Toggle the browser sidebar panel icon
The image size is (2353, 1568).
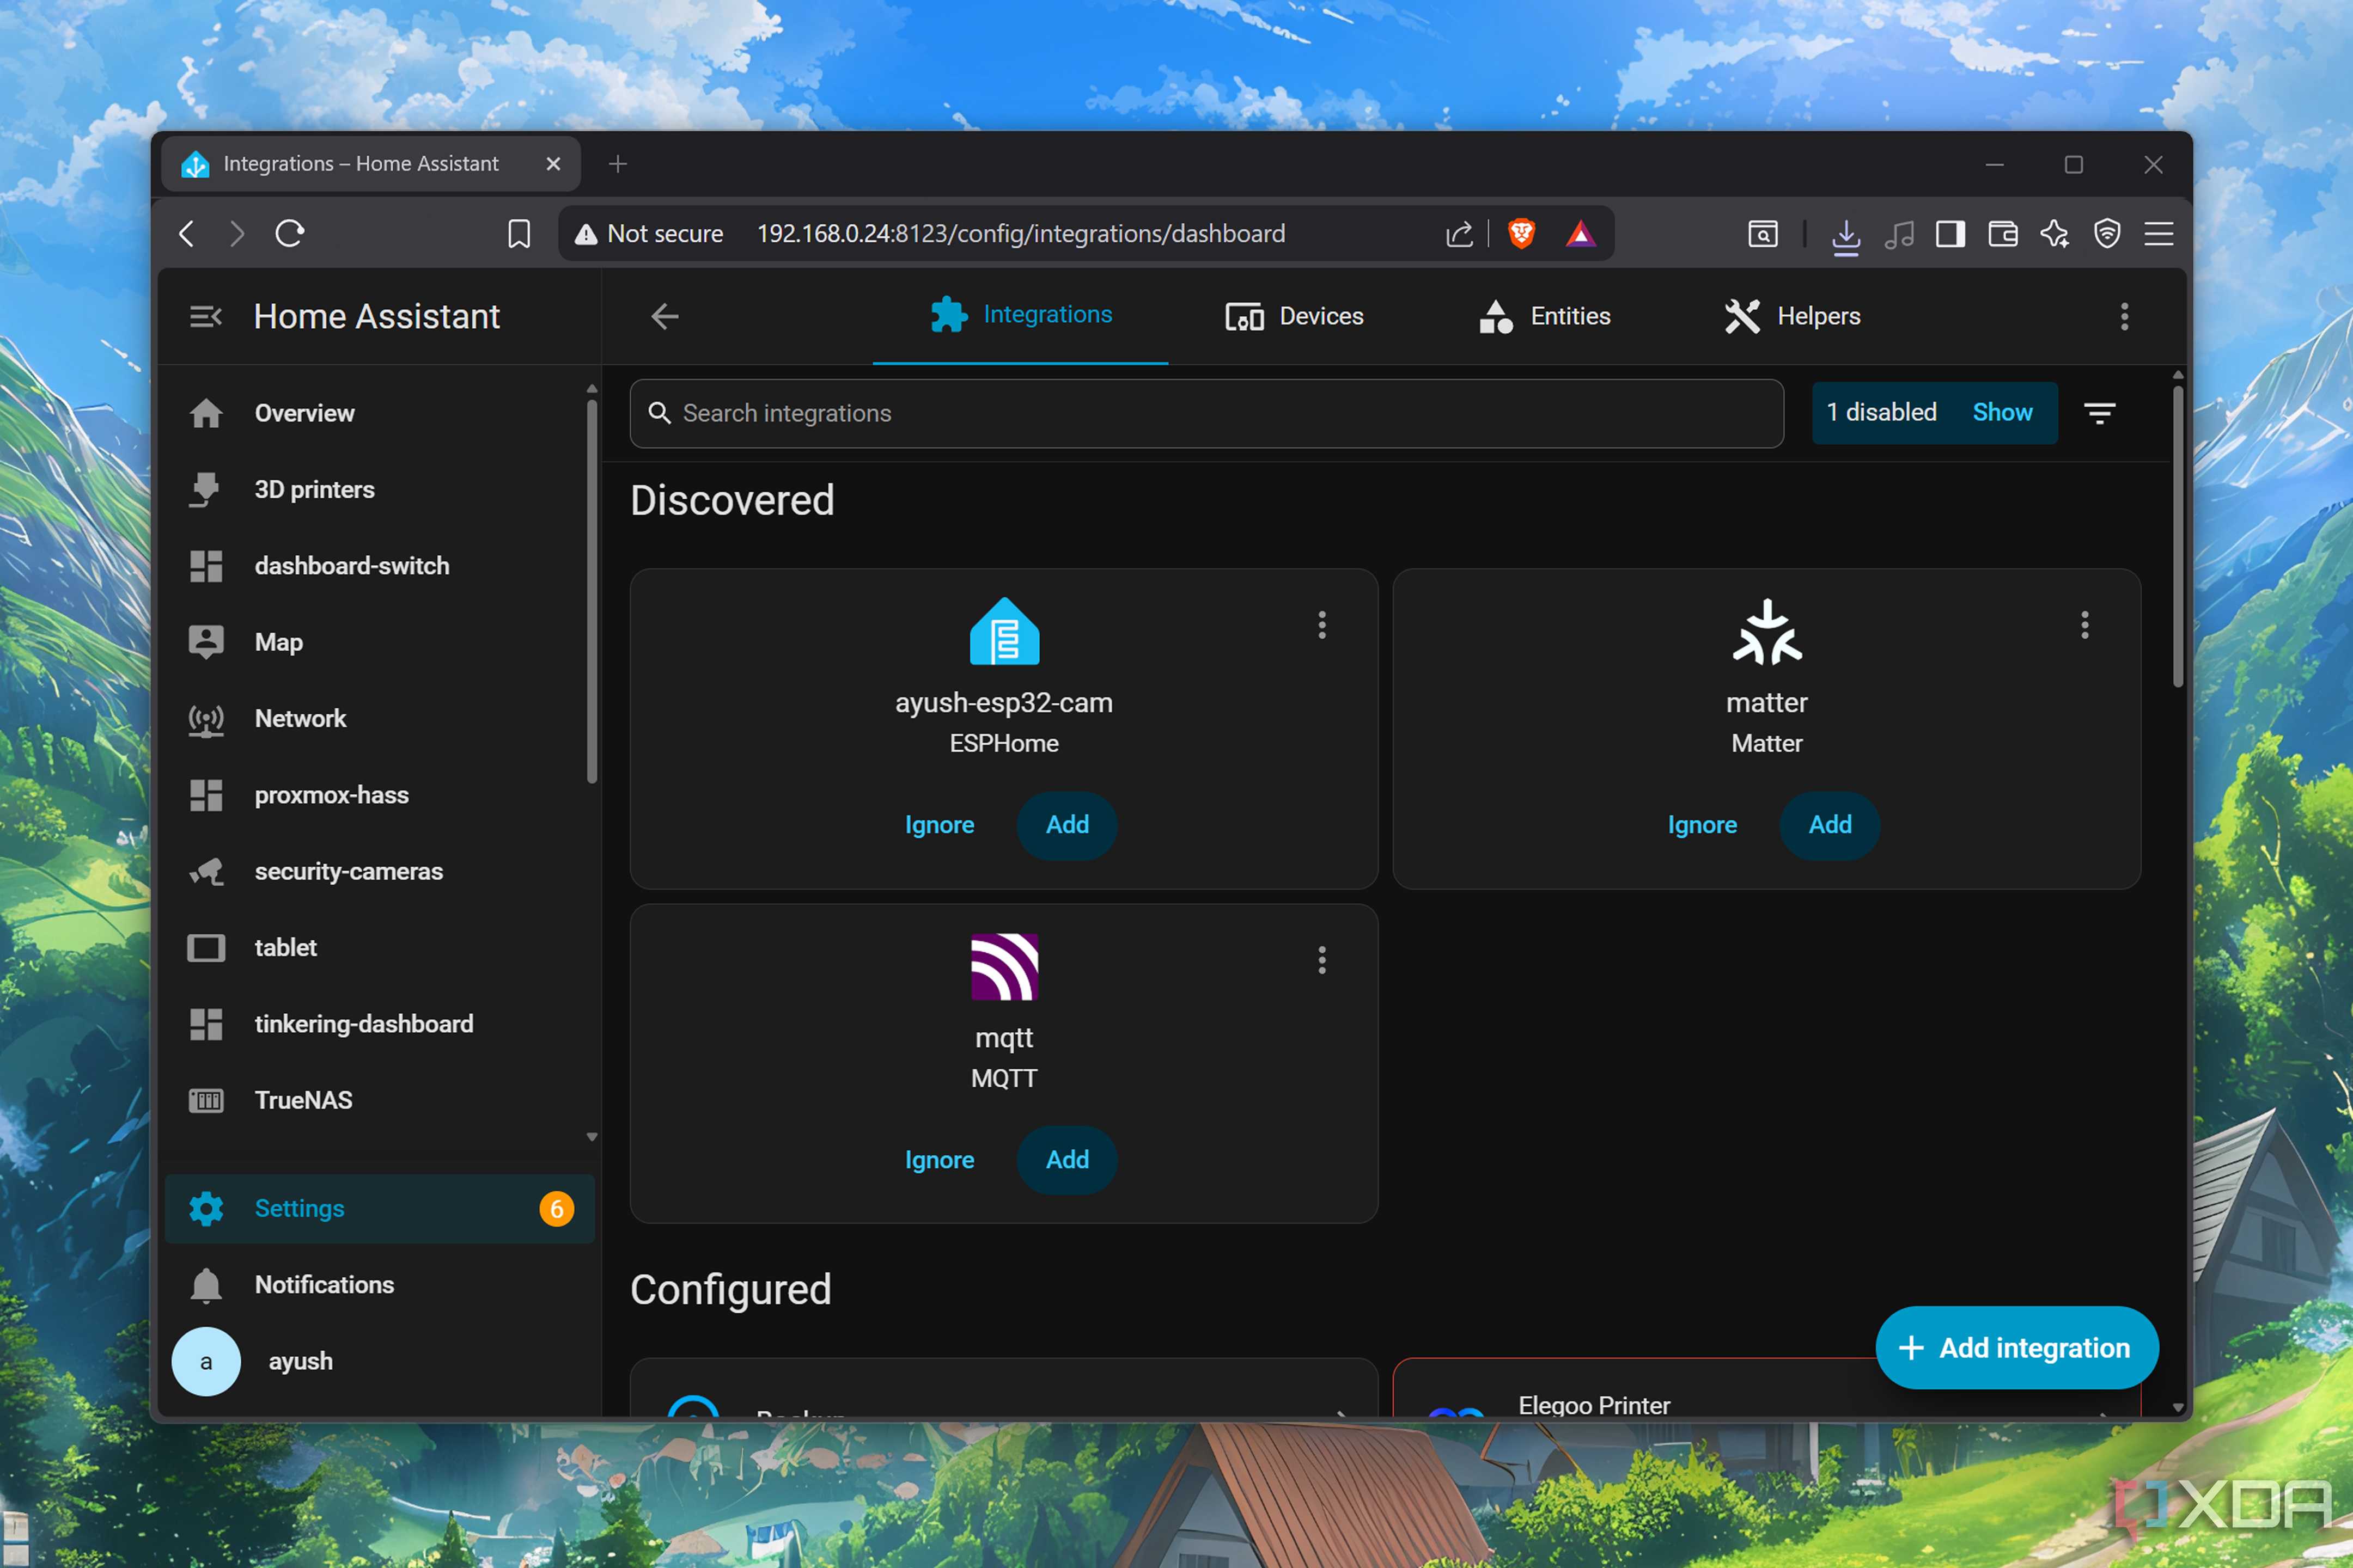point(1951,234)
